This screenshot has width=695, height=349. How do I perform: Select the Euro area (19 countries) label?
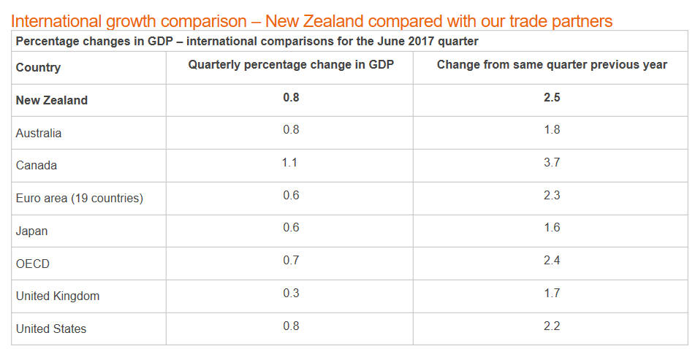click(x=79, y=199)
